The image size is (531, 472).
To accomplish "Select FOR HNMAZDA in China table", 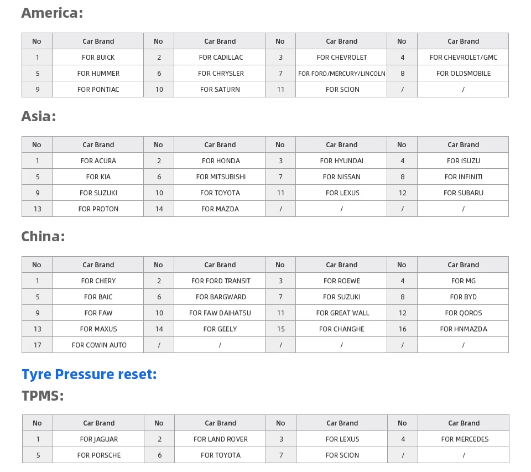I will (x=463, y=329).
